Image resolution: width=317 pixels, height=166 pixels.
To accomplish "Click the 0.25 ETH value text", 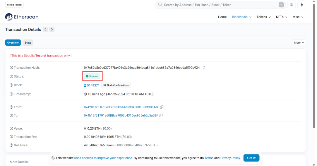I will (x=94, y=129).
